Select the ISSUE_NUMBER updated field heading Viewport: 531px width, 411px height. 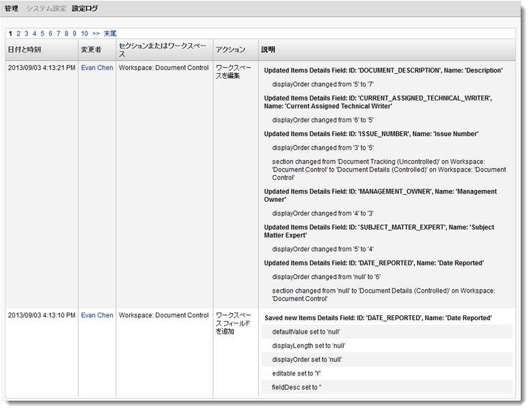click(x=371, y=134)
